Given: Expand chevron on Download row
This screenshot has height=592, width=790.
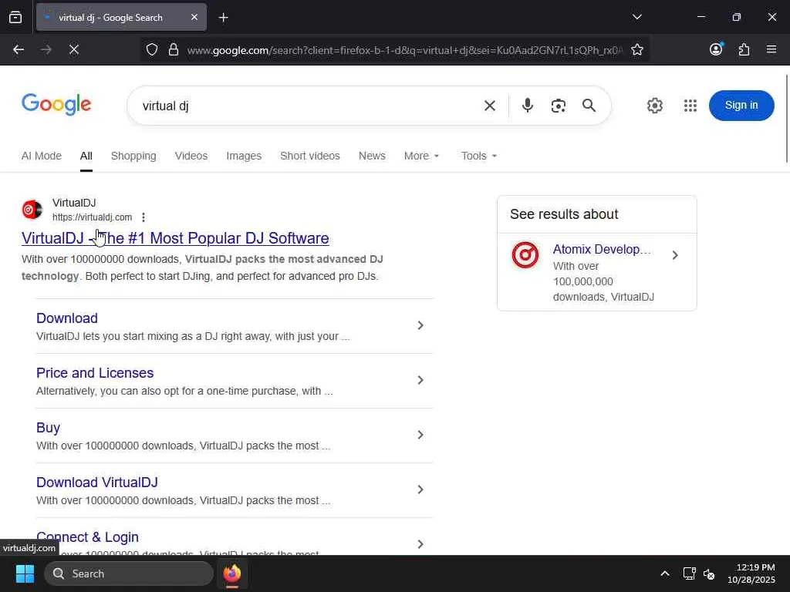Looking at the screenshot, I should (420, 325).
